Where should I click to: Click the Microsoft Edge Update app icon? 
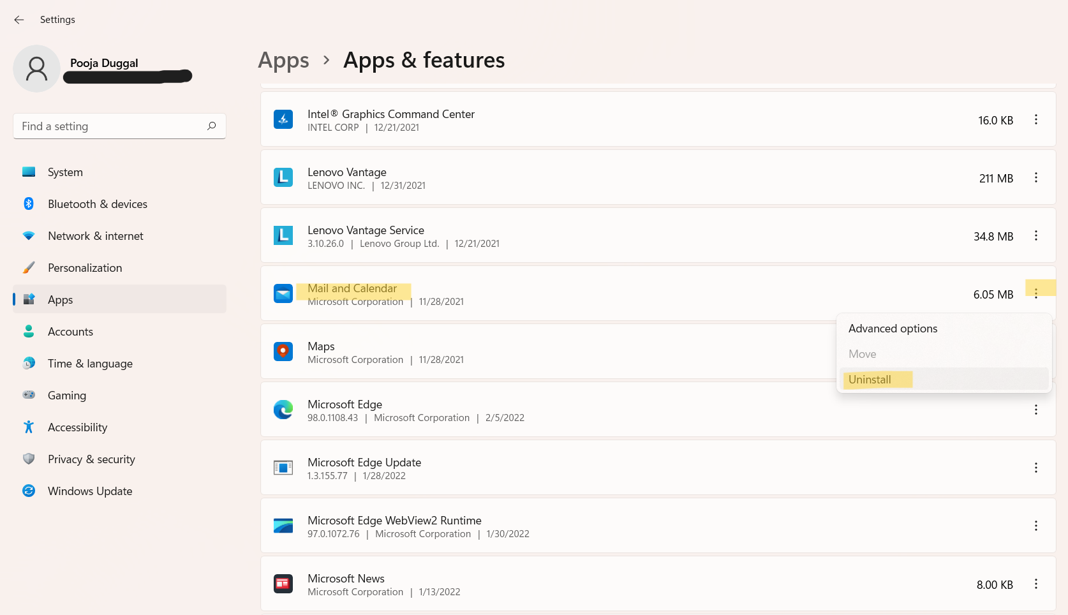pos(283,468)
